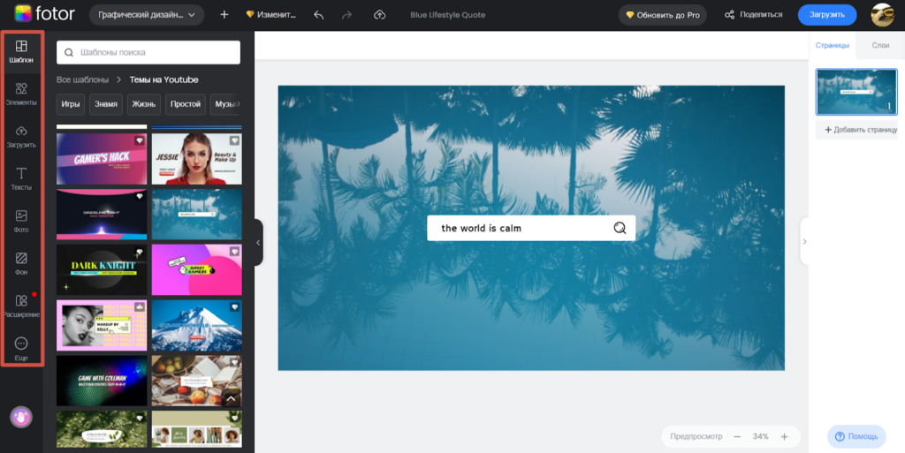Viewport: 905px width, 453px height.
Task: Switch to the Слои layers tab
Action: coord(880,45)
